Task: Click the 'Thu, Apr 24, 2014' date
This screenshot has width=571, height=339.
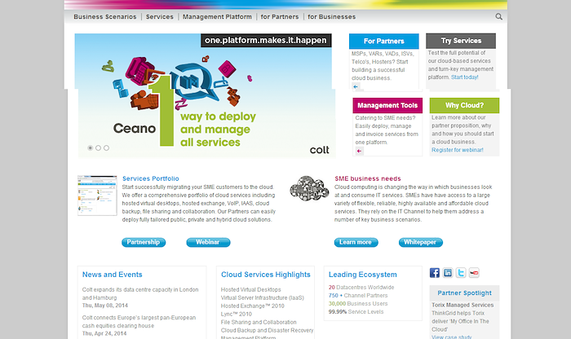Action: (x=104, y=333)
